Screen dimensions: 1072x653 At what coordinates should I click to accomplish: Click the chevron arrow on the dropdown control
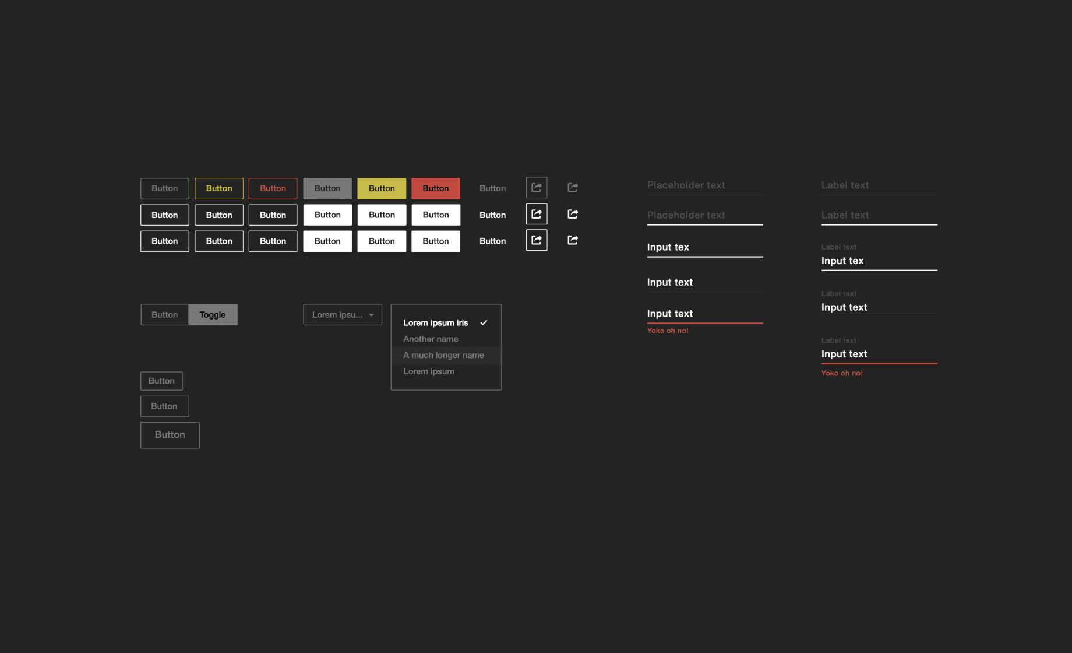(x=371, y=314)
